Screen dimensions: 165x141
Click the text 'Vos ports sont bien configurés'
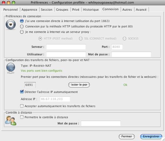click(x=42, y=71)
